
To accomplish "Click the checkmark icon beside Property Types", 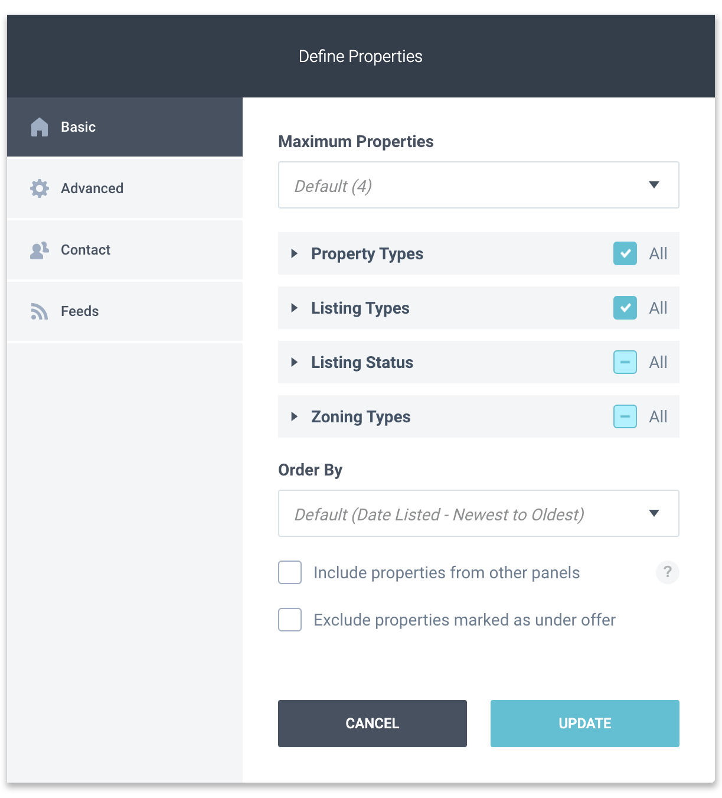I will point(625,253).
